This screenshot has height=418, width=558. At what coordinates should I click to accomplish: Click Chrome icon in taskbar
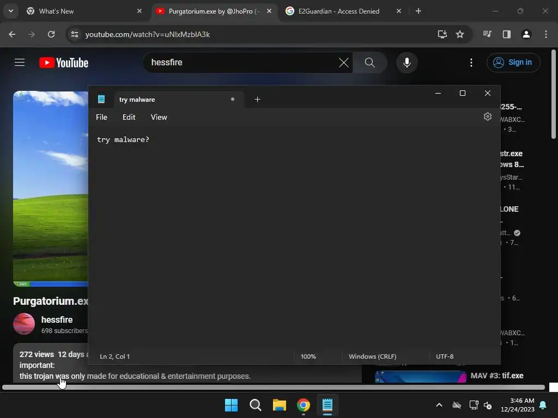pos(303,405)
